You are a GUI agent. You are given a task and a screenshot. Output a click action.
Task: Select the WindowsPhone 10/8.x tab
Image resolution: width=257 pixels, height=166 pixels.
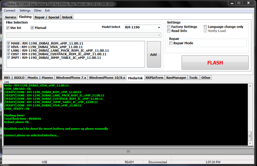(107, 78)
